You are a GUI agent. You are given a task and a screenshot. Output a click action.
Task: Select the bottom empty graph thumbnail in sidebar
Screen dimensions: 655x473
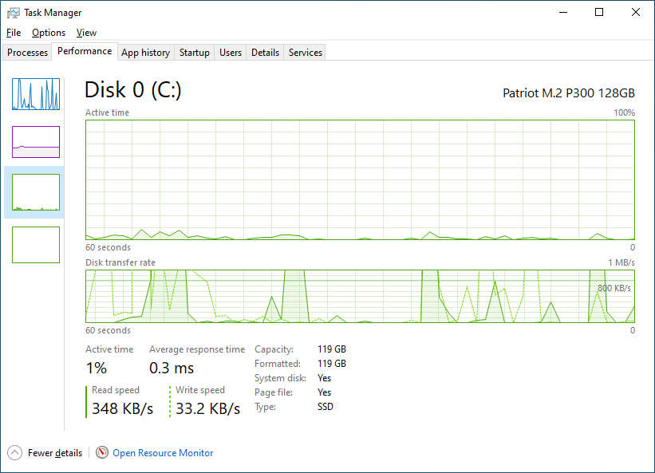pyautogui.click(x=36, y=244)
